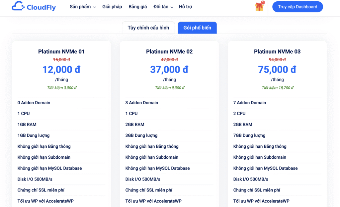Click the CloudFly logo

click(x=34, y=7)
